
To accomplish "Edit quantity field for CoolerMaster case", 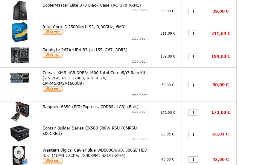I will pyautogui.click(x=193, y=11).
